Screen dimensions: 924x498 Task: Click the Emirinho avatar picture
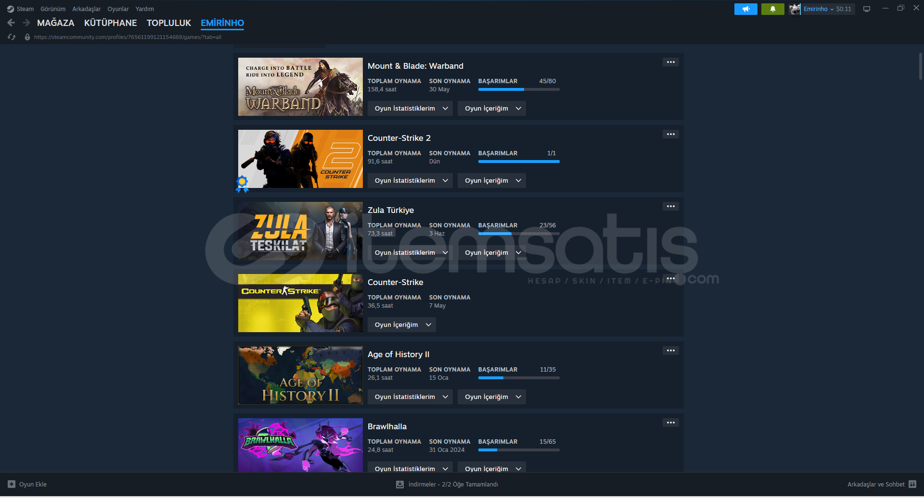tap(795, 9)
